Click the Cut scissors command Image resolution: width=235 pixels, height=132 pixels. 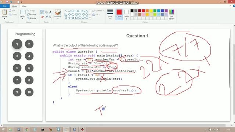pos(12,11)
